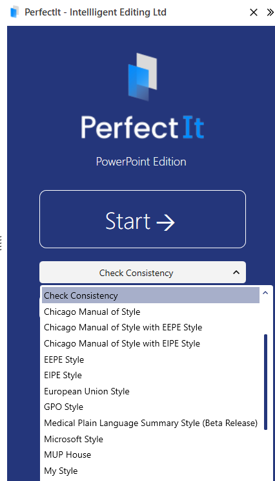
Task: Select My Style option
Action: pos(150,471)
